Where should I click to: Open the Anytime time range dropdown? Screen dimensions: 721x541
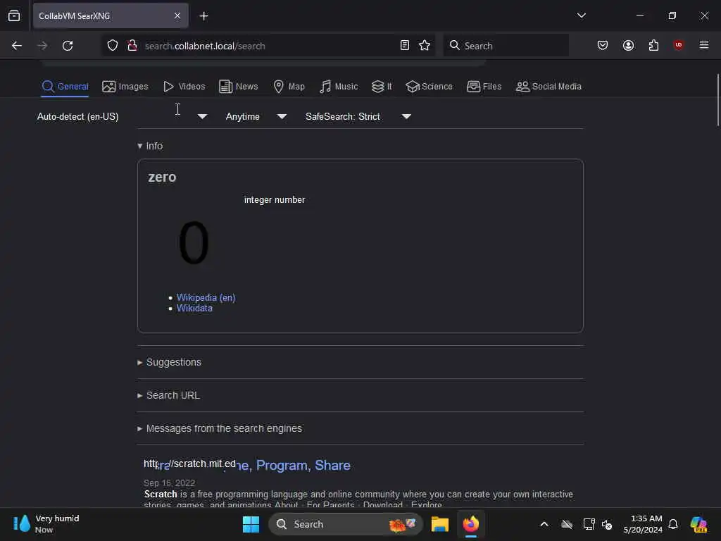256,116
